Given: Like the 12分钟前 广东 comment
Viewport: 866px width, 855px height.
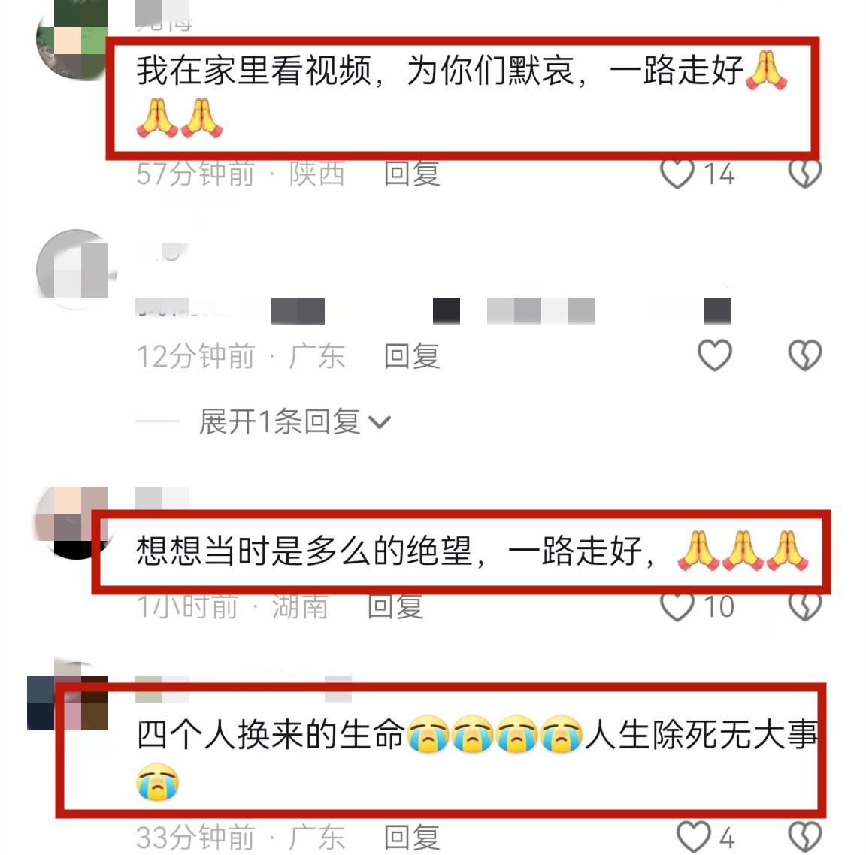Looking at the screenshot, I should pos(715,355).
